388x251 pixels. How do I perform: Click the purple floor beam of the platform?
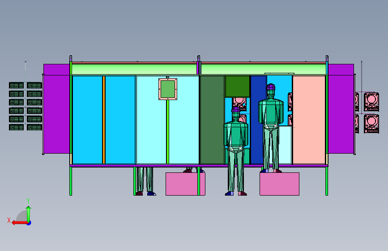pyautogui.click(x=199, y=166)
